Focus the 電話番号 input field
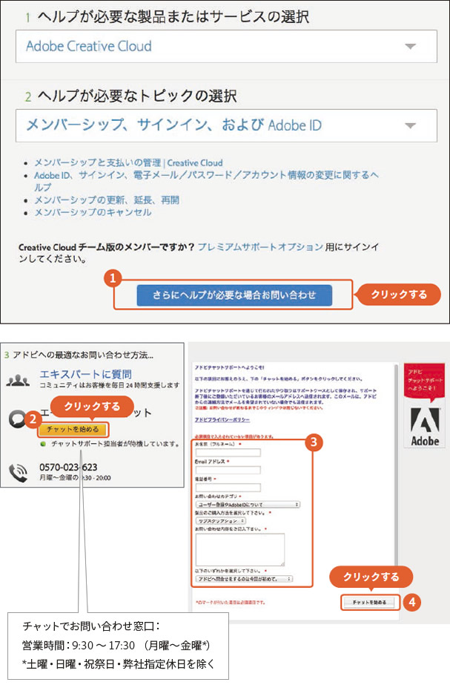 [x=228, y=488]
